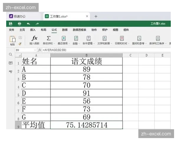
Task: Switch to the 布局 ribbon tab
Action: (x=43, y=30)
